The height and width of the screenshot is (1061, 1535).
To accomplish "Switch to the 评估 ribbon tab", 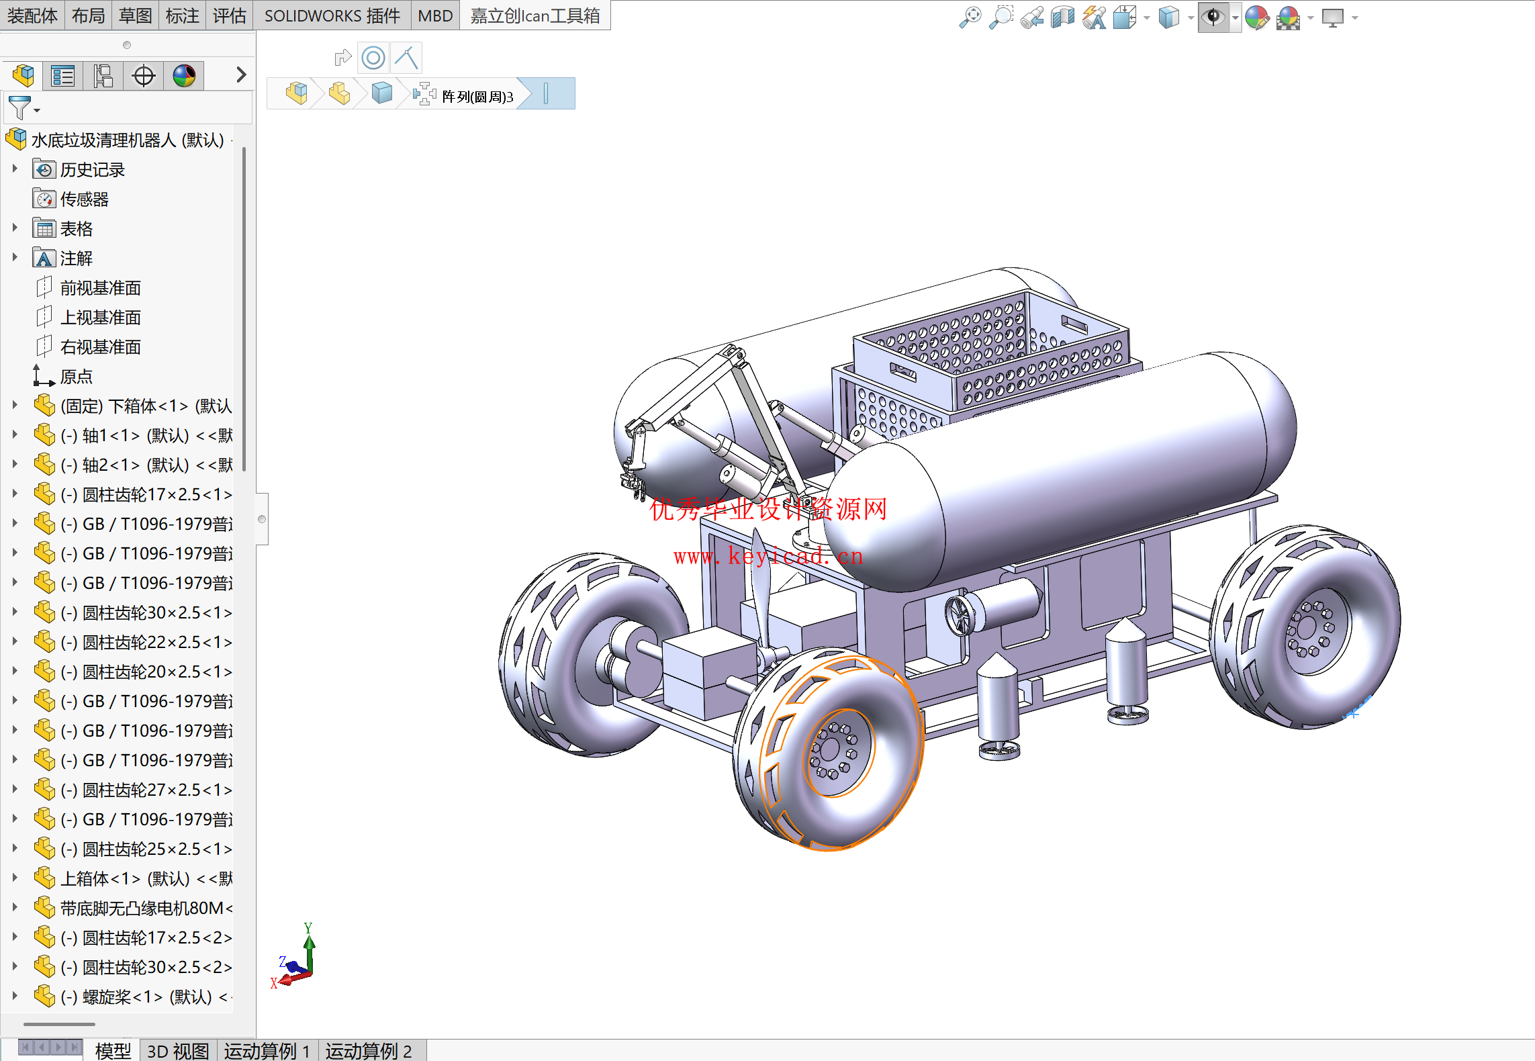I will coord(229,15).
